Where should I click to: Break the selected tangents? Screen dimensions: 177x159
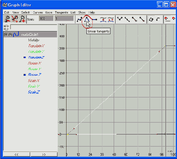coord(120,19)
